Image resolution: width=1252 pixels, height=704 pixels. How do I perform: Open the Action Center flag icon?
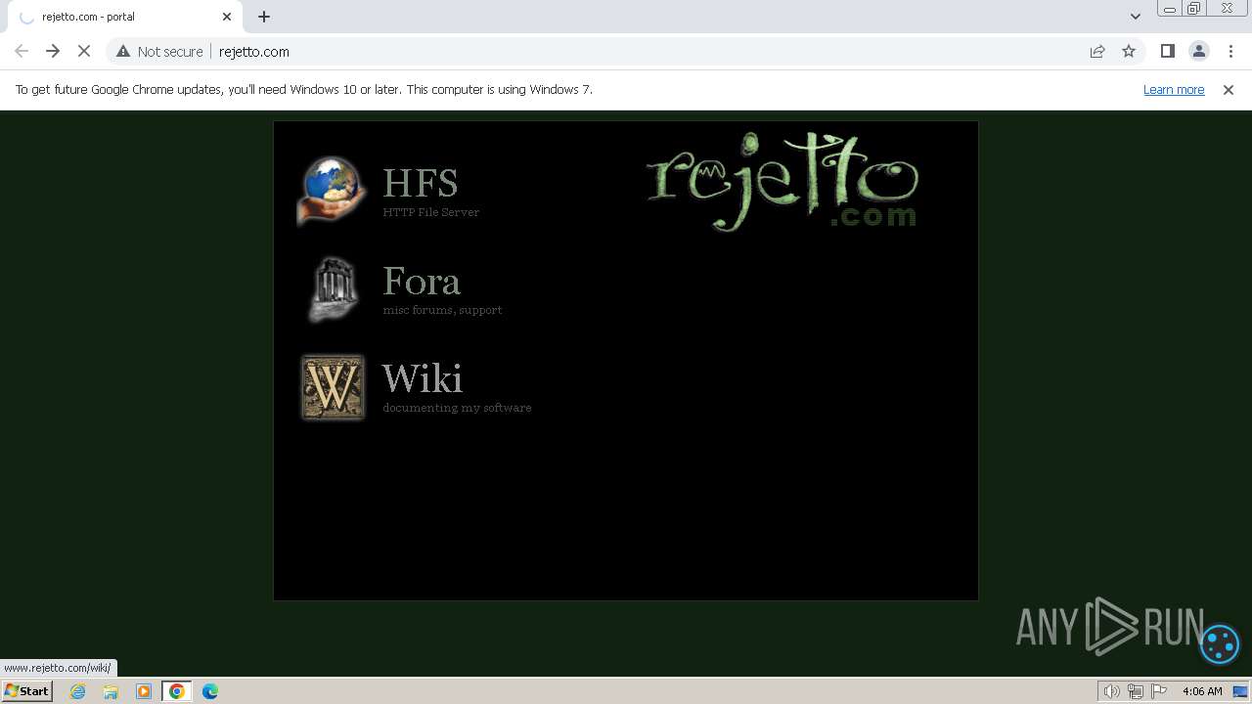coord(1159,691)
